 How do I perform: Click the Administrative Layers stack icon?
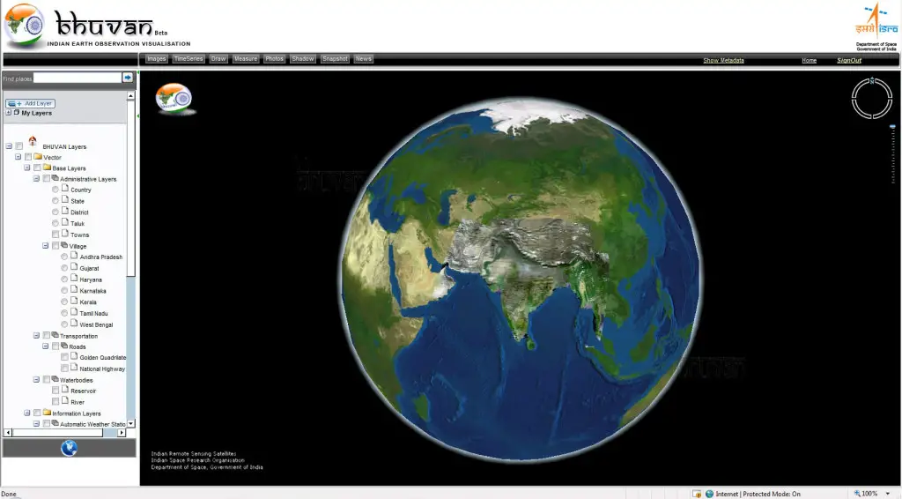point(55,178)
